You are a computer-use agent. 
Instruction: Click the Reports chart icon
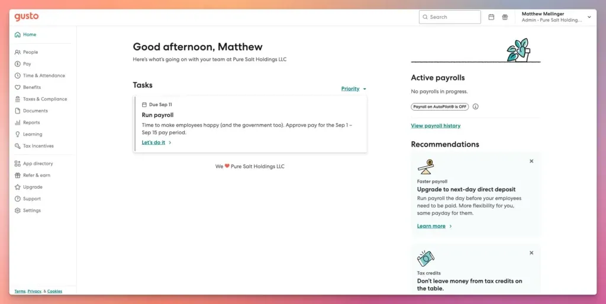18,122
